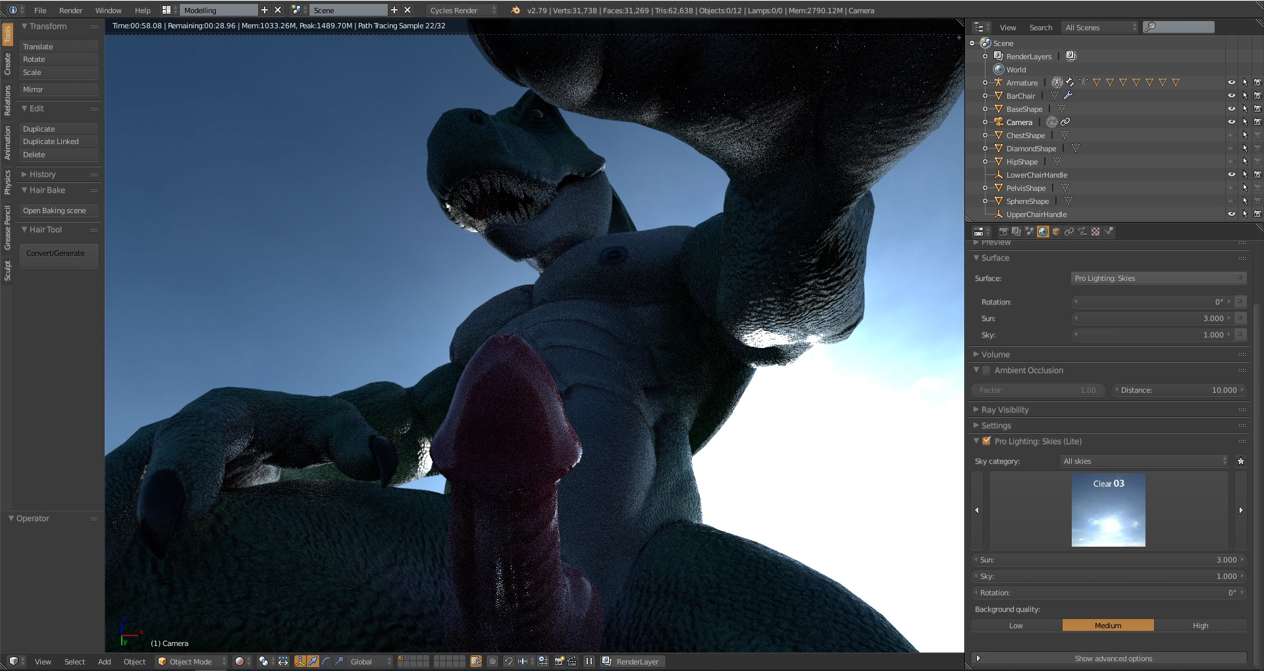
Task: Click the Outliner editor type icon
Action: click(979, 27)
